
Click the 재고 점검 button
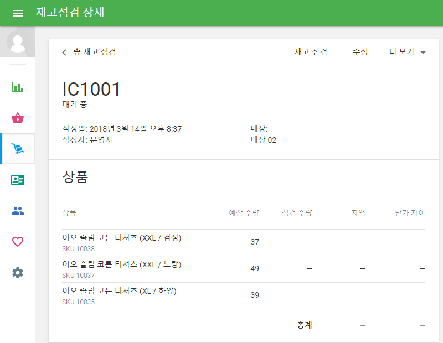[x=311, y=52]
